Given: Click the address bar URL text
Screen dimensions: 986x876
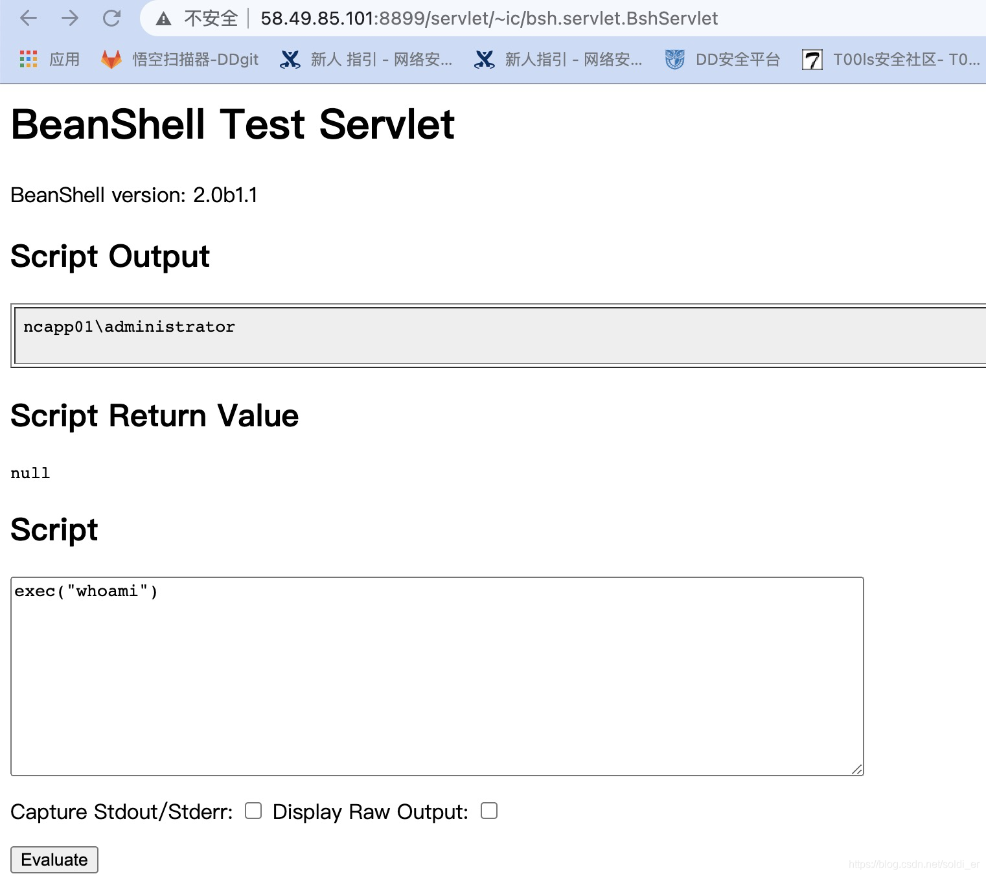Looking at the screenshot, I should click(x=489, y=18).
